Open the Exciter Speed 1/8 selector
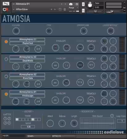127x139 pixels. (28, 127)
